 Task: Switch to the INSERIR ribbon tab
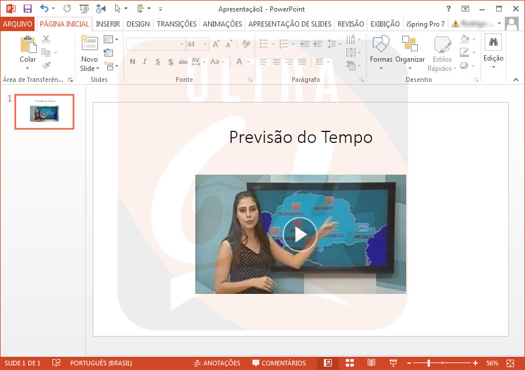click(108, 24)
